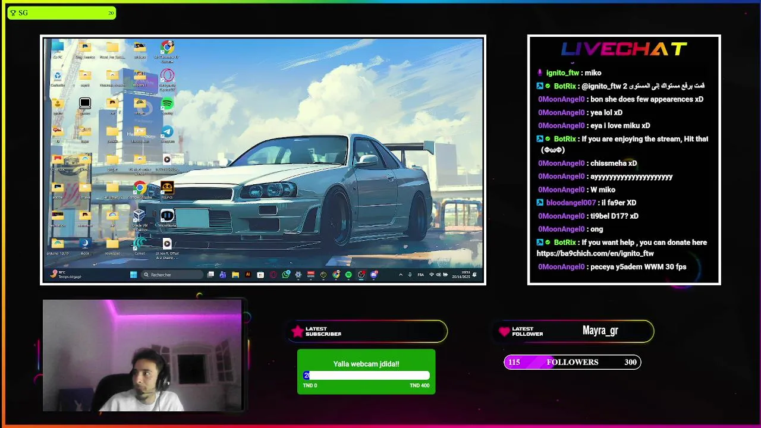The height and width of the screenshot is (428, 761).
Task: Open the MicroWorld desktop shortcut
Action: 167,218
